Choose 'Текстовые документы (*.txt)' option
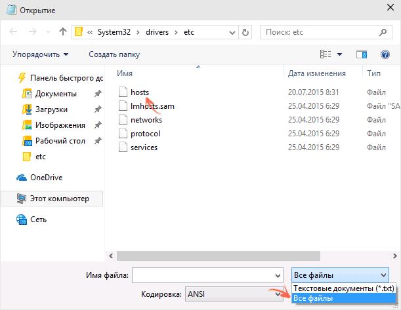The width and height of the screenshot is (401, 310). click(340, 288)
